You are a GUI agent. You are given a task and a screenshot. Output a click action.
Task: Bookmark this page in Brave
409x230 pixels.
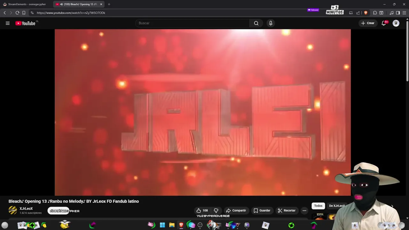pos(24,13)
